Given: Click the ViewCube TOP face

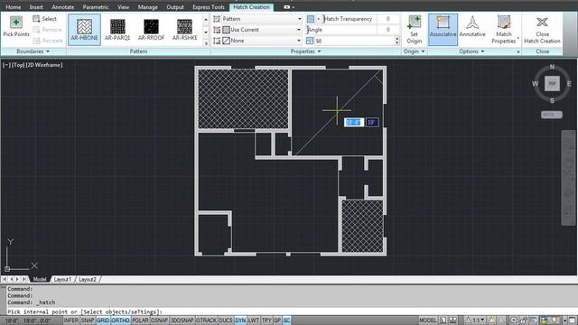Looking at the screenshot, I should point(552,84).
